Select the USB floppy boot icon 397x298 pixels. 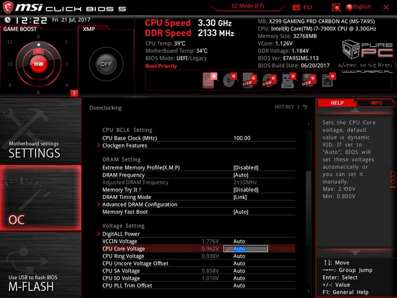[308, 81]
